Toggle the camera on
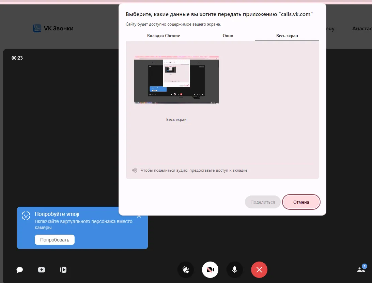This screenshot has height=283, width=372. pos(210,270)
